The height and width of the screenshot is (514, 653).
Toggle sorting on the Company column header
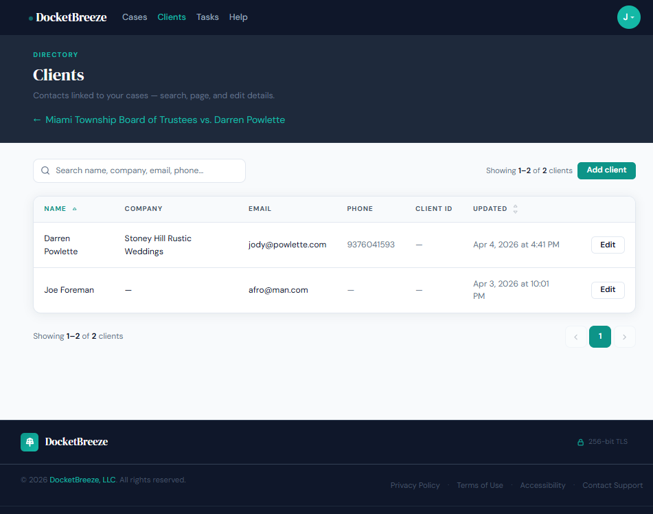[143, 208]
